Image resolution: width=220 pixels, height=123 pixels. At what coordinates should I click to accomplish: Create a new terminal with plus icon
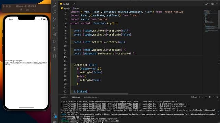point(200,97)
